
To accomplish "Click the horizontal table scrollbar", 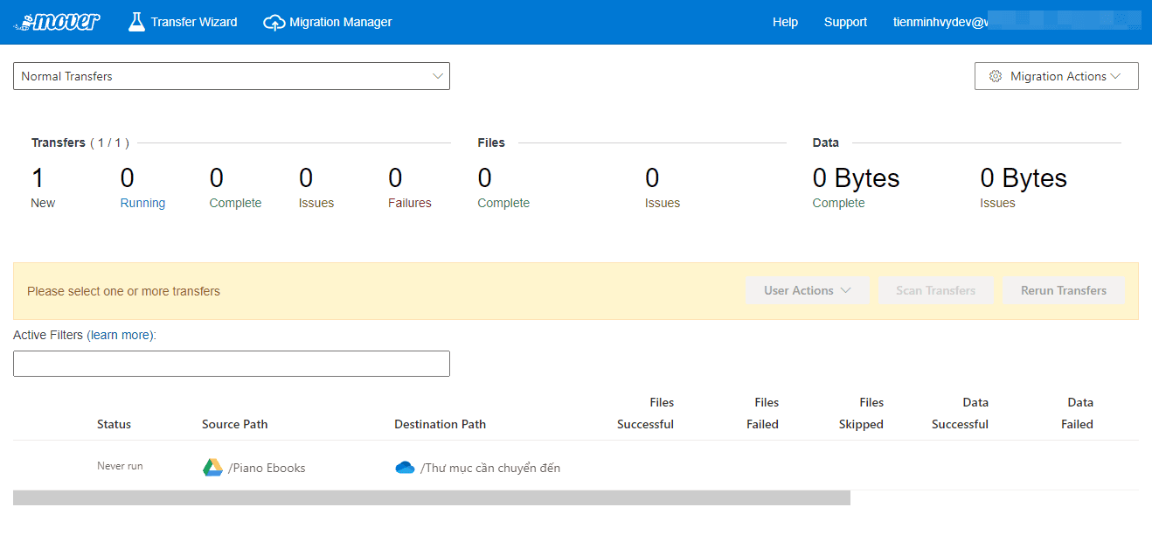I will click(432, 497).
